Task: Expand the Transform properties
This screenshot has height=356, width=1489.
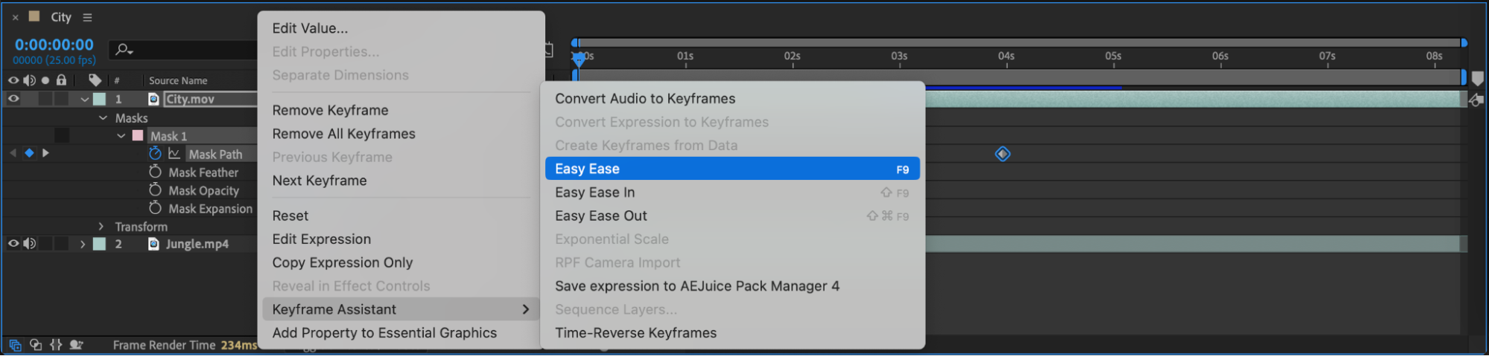Action: [101, 227]
